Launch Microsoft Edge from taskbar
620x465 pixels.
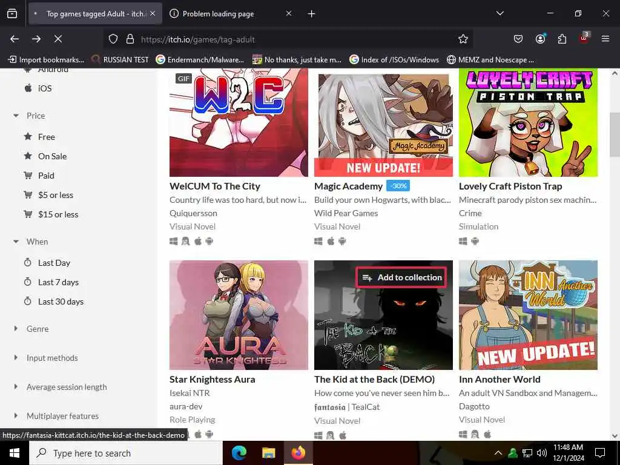click(239, 453)
